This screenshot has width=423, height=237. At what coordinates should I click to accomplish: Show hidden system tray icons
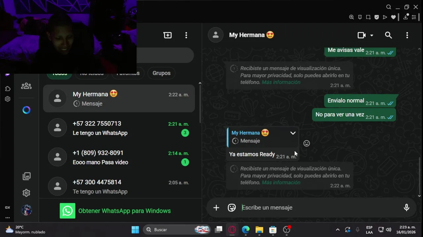pos(337,230)
